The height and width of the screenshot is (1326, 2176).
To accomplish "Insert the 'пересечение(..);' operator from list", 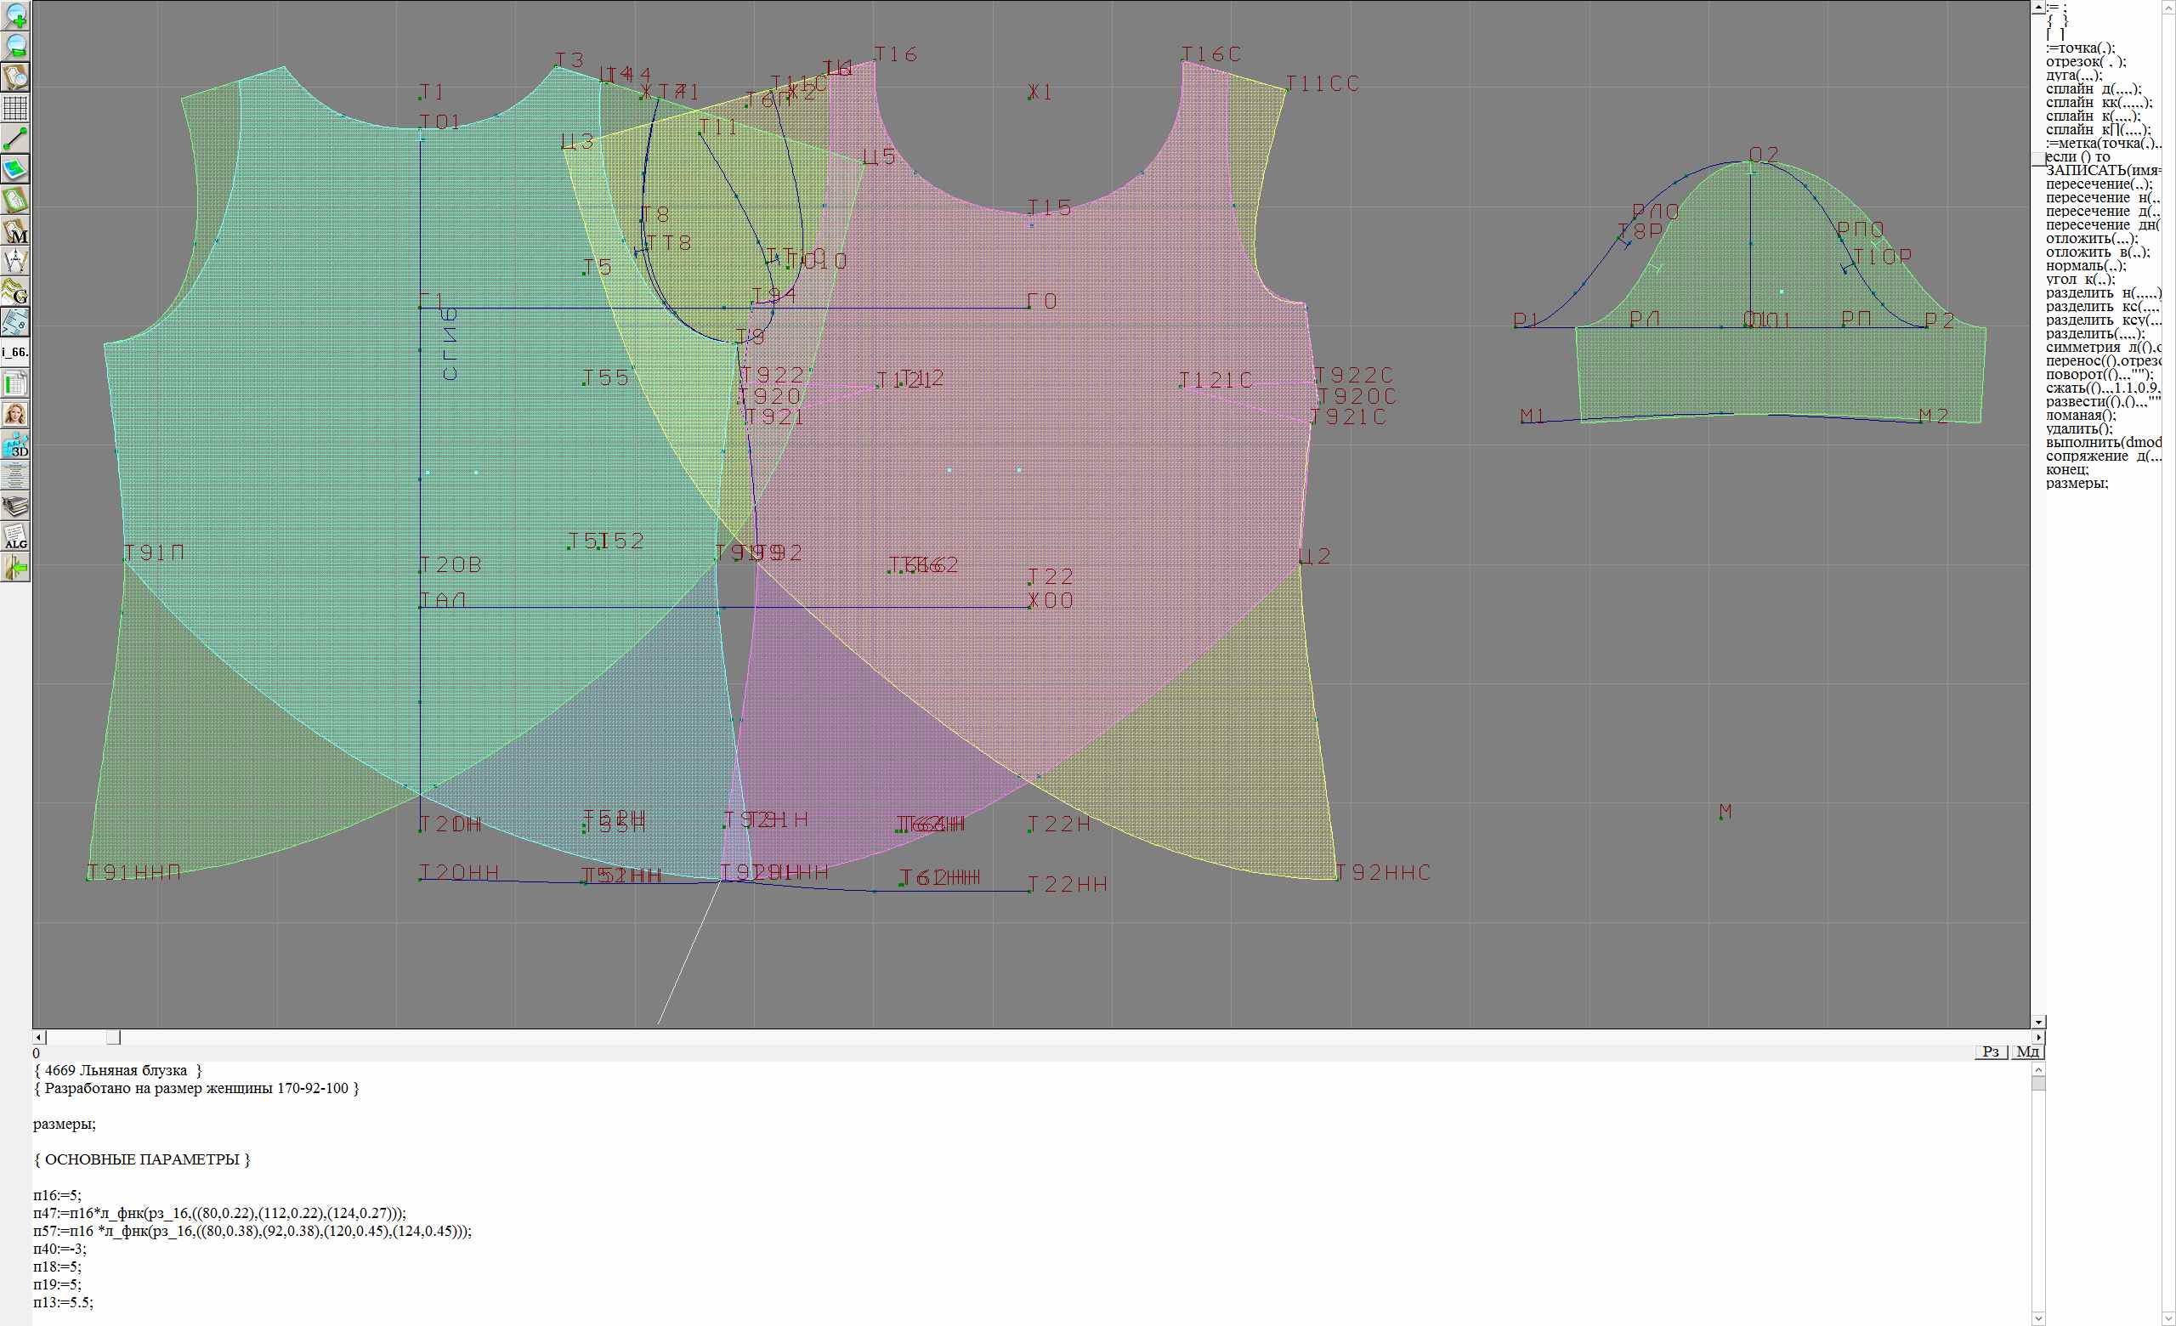I will (2099, 184).
